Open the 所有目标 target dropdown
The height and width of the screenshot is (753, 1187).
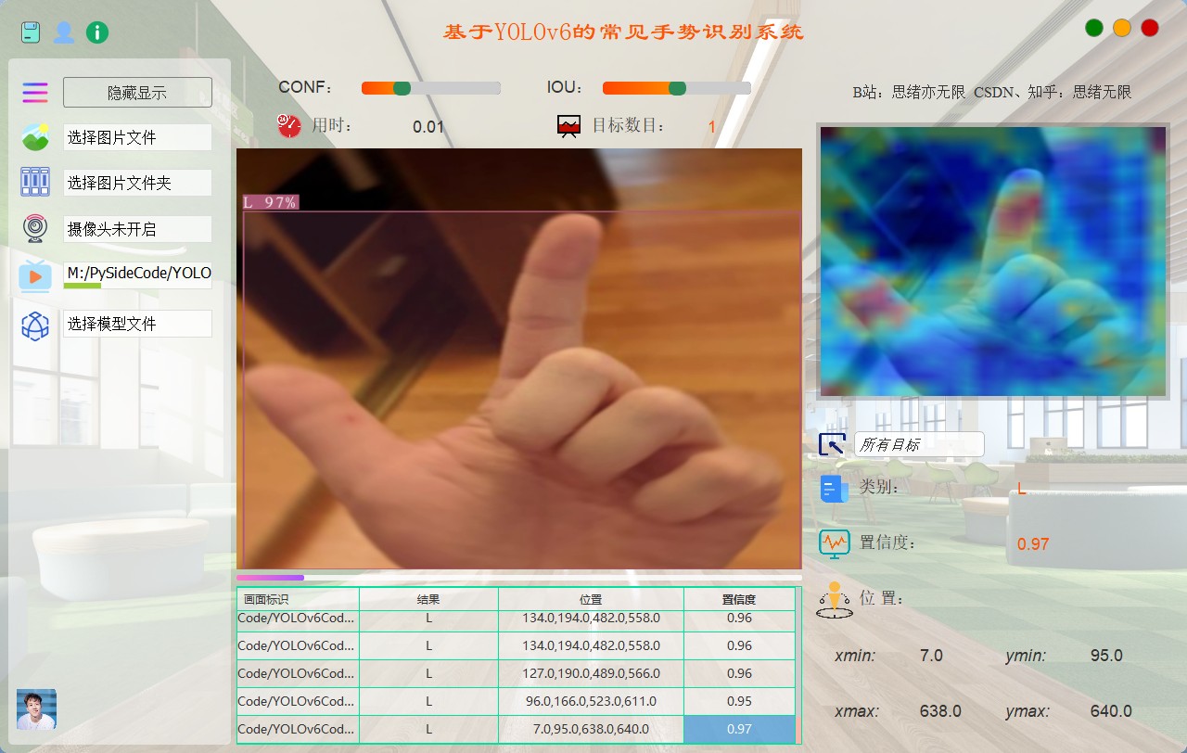[919, 444]
